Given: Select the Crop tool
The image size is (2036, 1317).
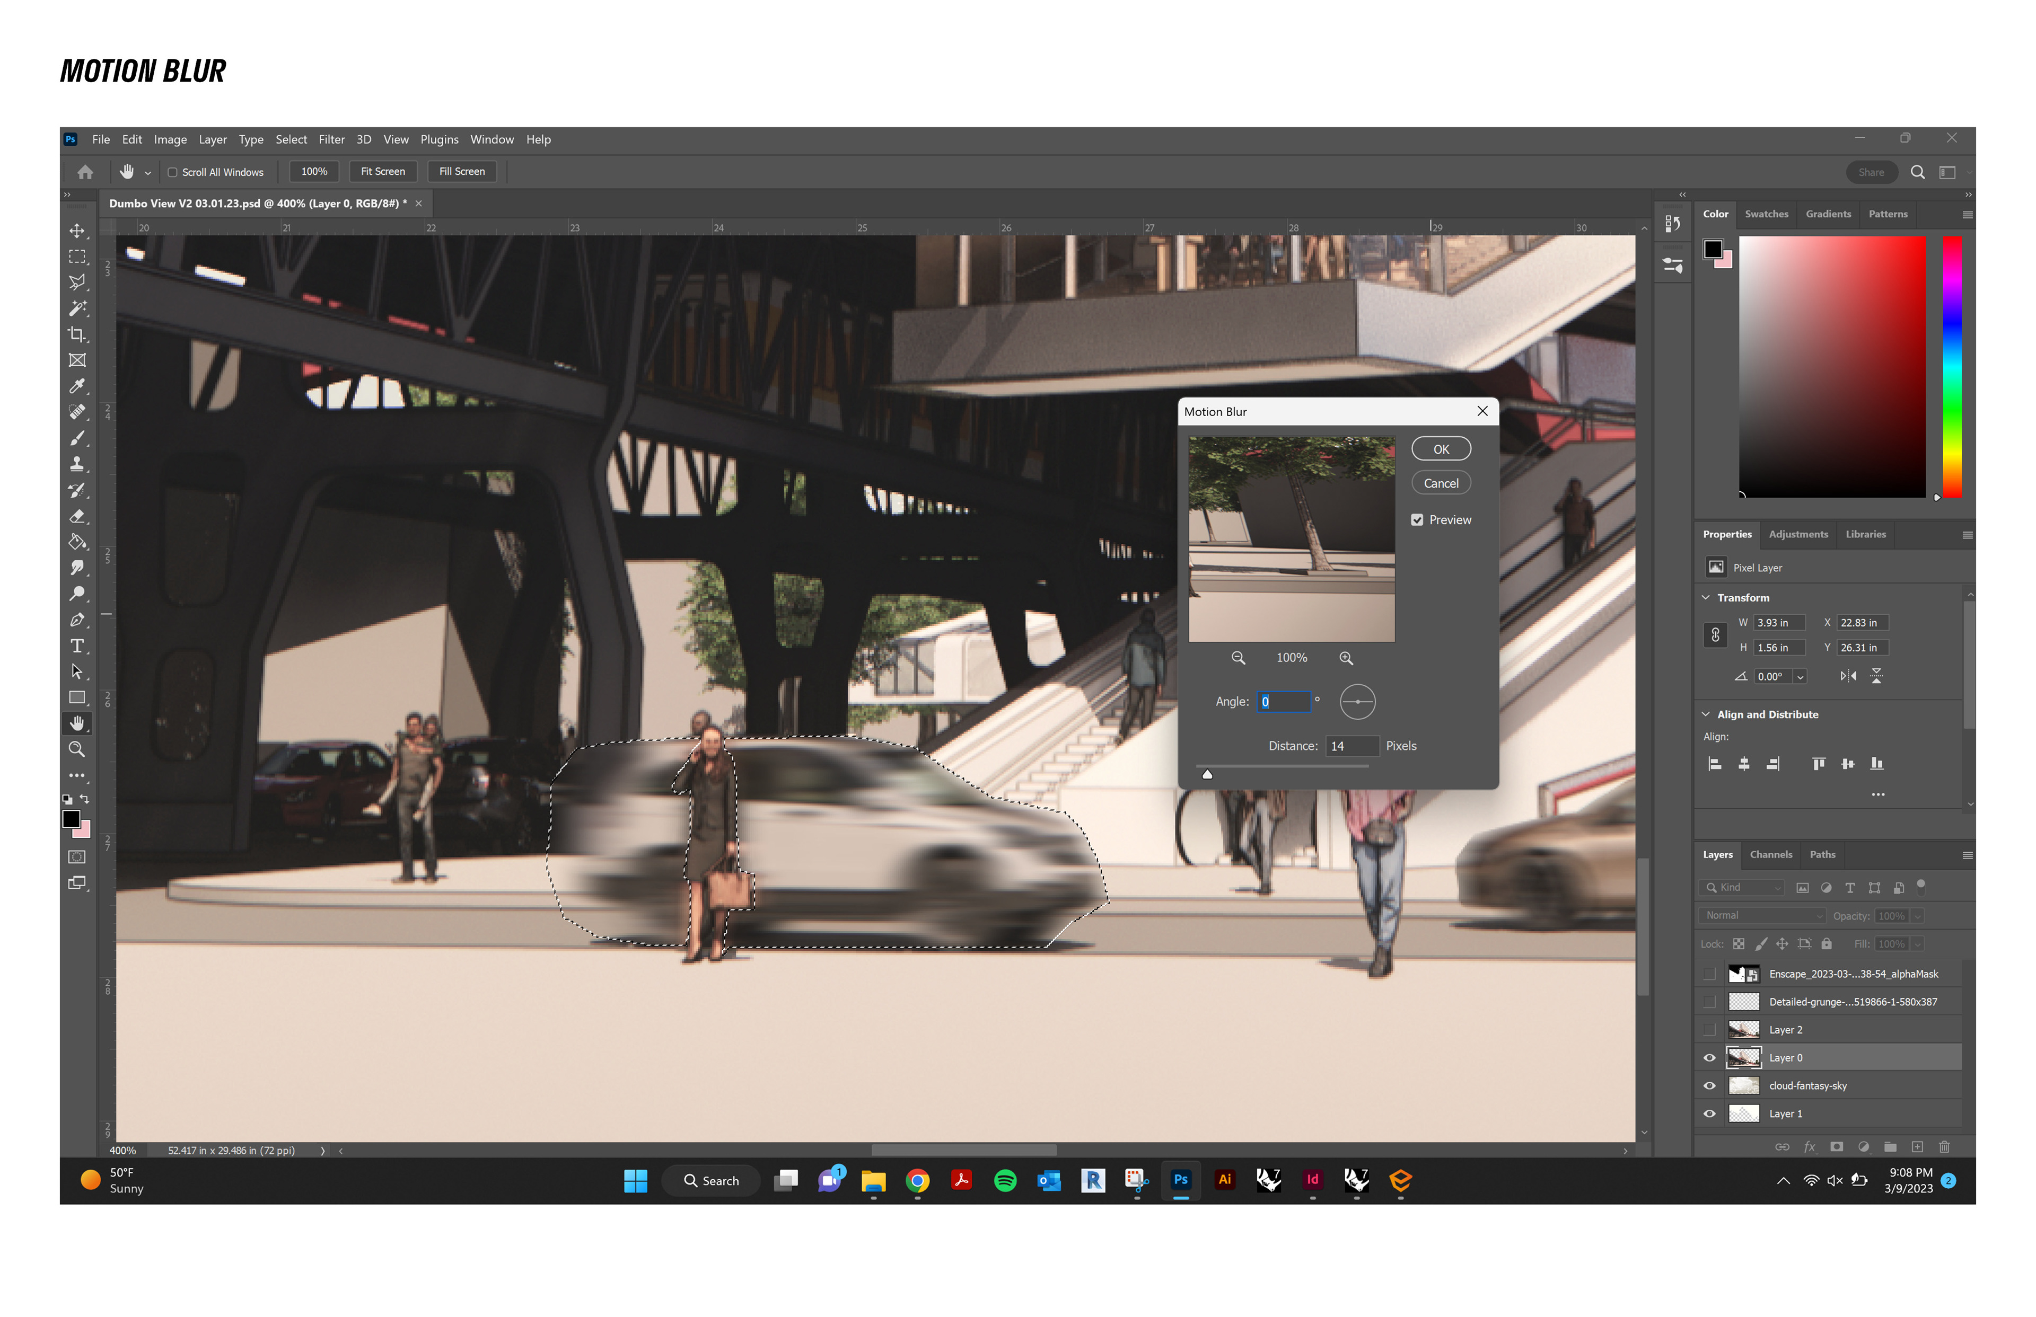Looking at the screenshot, I should [77, 334].
